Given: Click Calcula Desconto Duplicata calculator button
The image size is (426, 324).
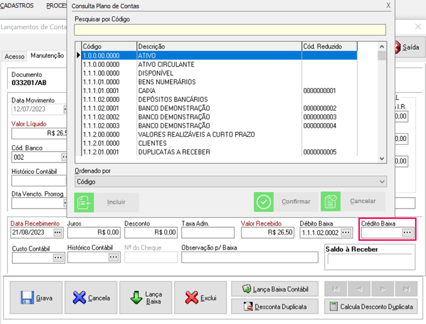Looking at the screenshot, I should tap(371, 307).
